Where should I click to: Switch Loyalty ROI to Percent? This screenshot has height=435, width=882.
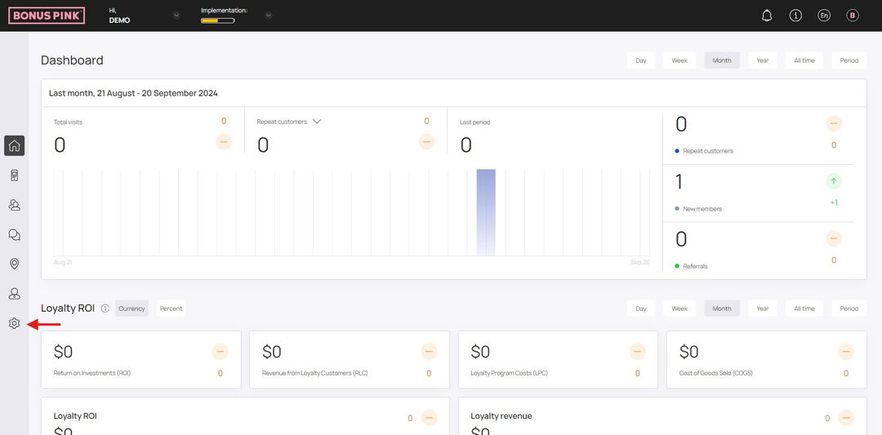171,308
